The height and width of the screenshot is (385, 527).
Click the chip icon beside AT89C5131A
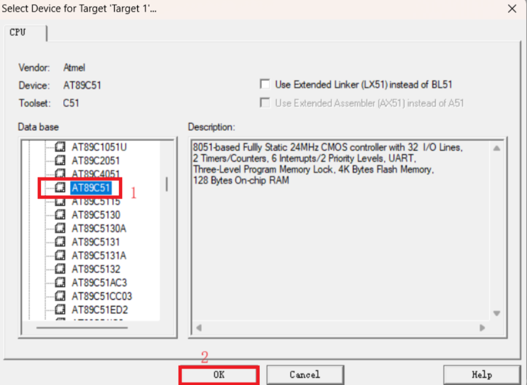(x=60, y=255)
